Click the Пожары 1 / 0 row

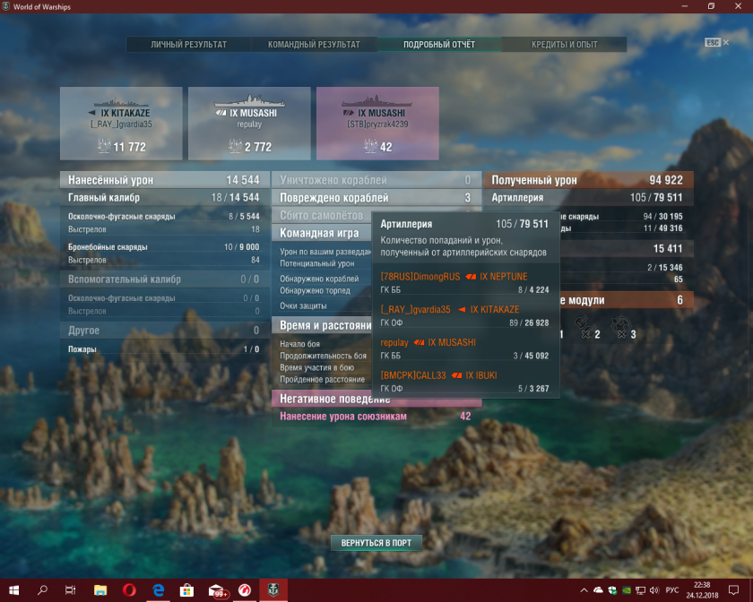click(x=165, y=349)
